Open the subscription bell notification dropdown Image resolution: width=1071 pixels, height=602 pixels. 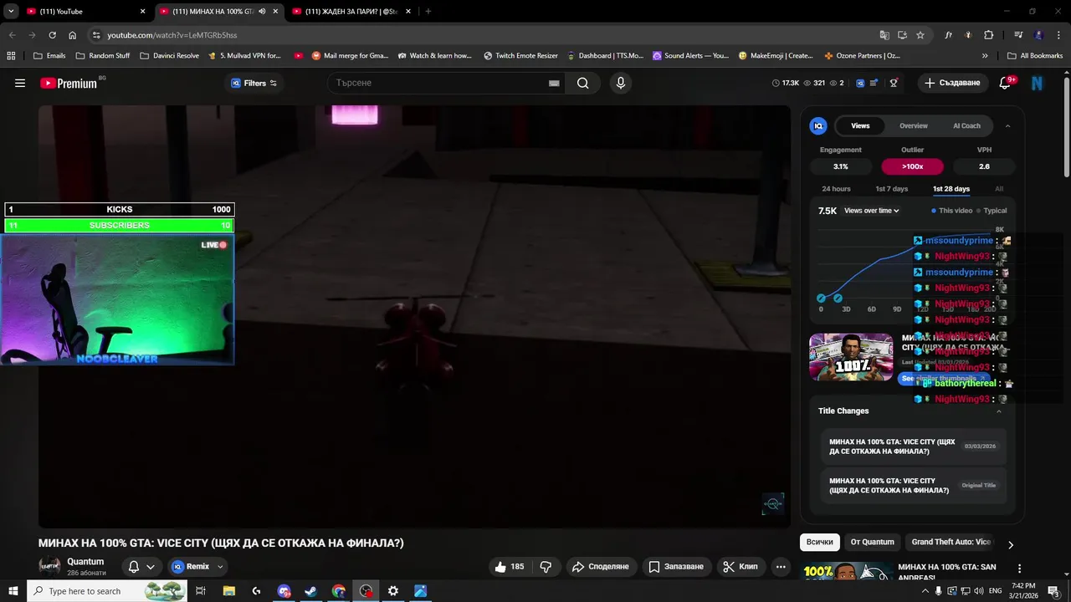pyautogui.click(x=141, y=567)
